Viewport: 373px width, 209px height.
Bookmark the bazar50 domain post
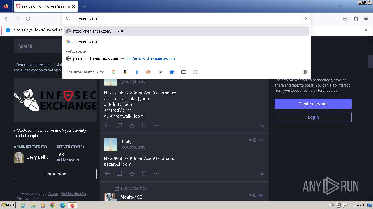(144, 174)
